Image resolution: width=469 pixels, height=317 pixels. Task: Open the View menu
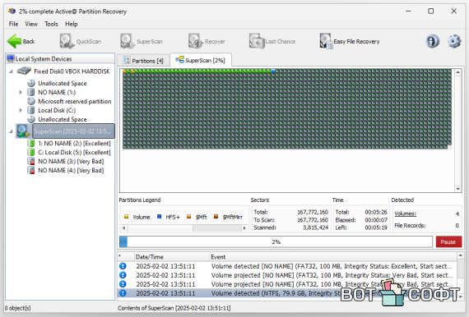[x=31, y=24]
